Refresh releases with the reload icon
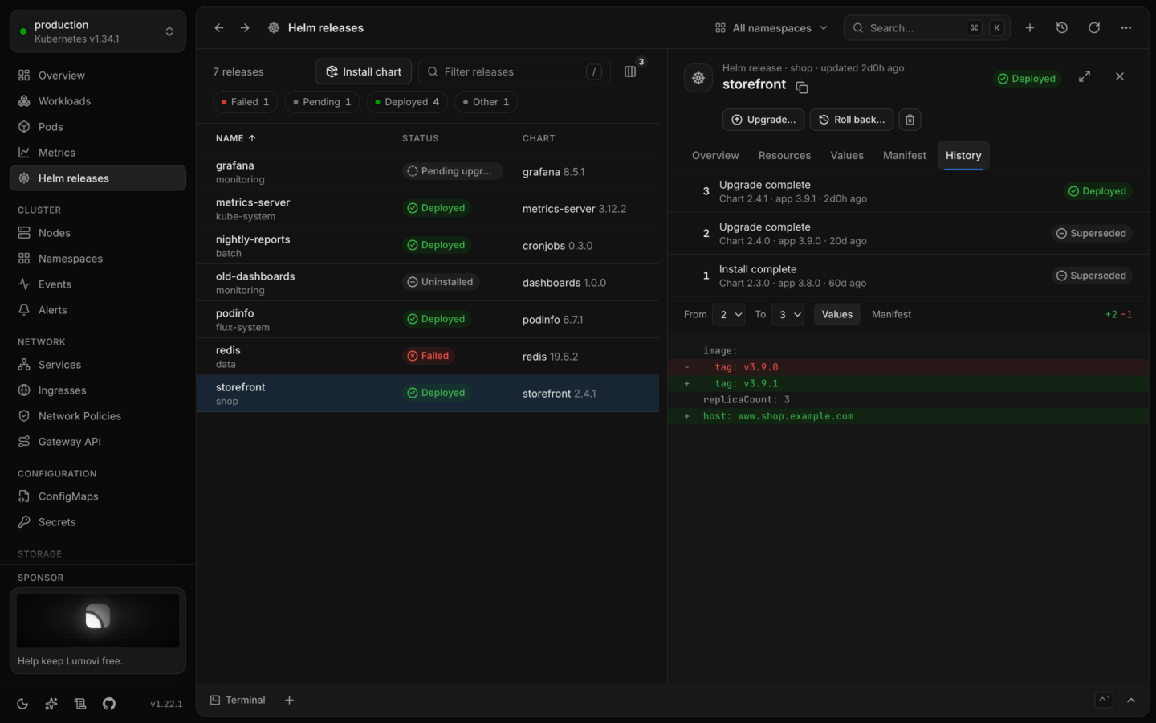Screen dimensions: 1156x723 1094,27
